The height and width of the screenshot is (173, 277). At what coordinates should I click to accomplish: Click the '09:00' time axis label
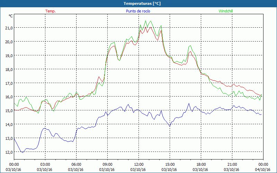pyautogui.click(x=107, y=165)
